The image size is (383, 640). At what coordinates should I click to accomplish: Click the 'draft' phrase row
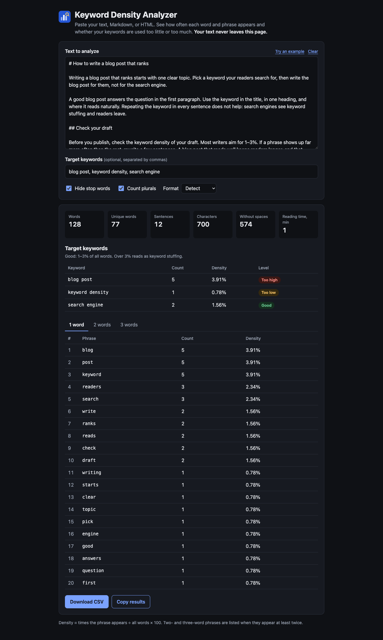[x=191, y=460]
